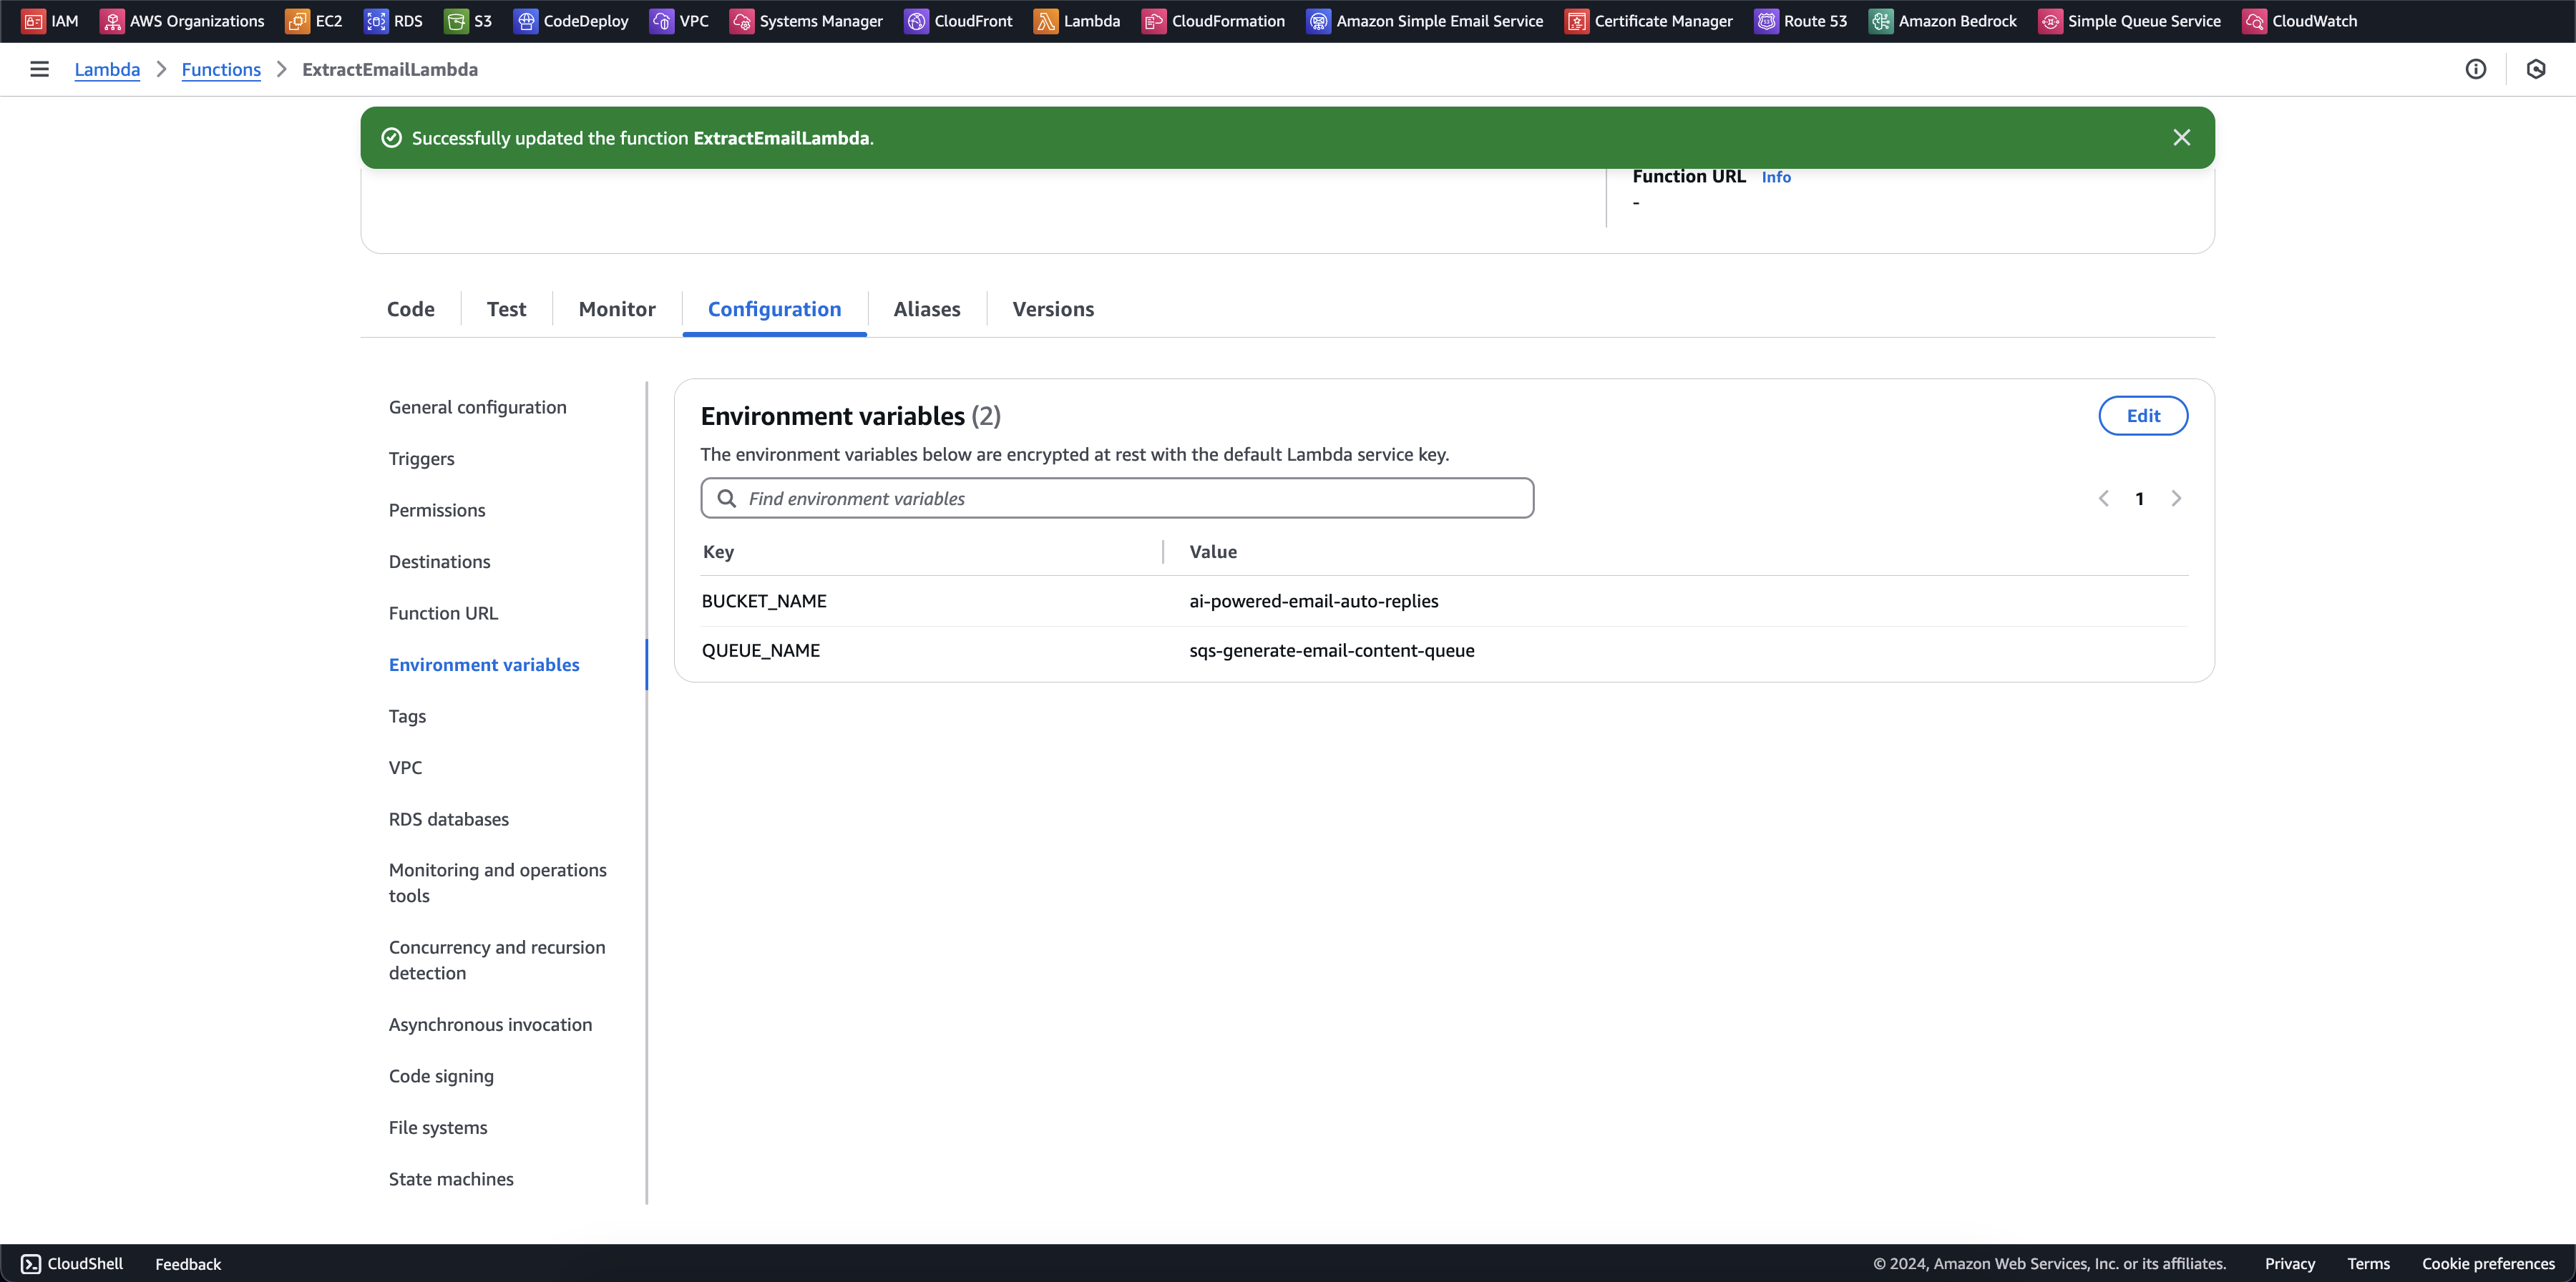The image size is (2576, 1282).
Task: Open the Feedback link in footer
Action: pos(188,1264)
